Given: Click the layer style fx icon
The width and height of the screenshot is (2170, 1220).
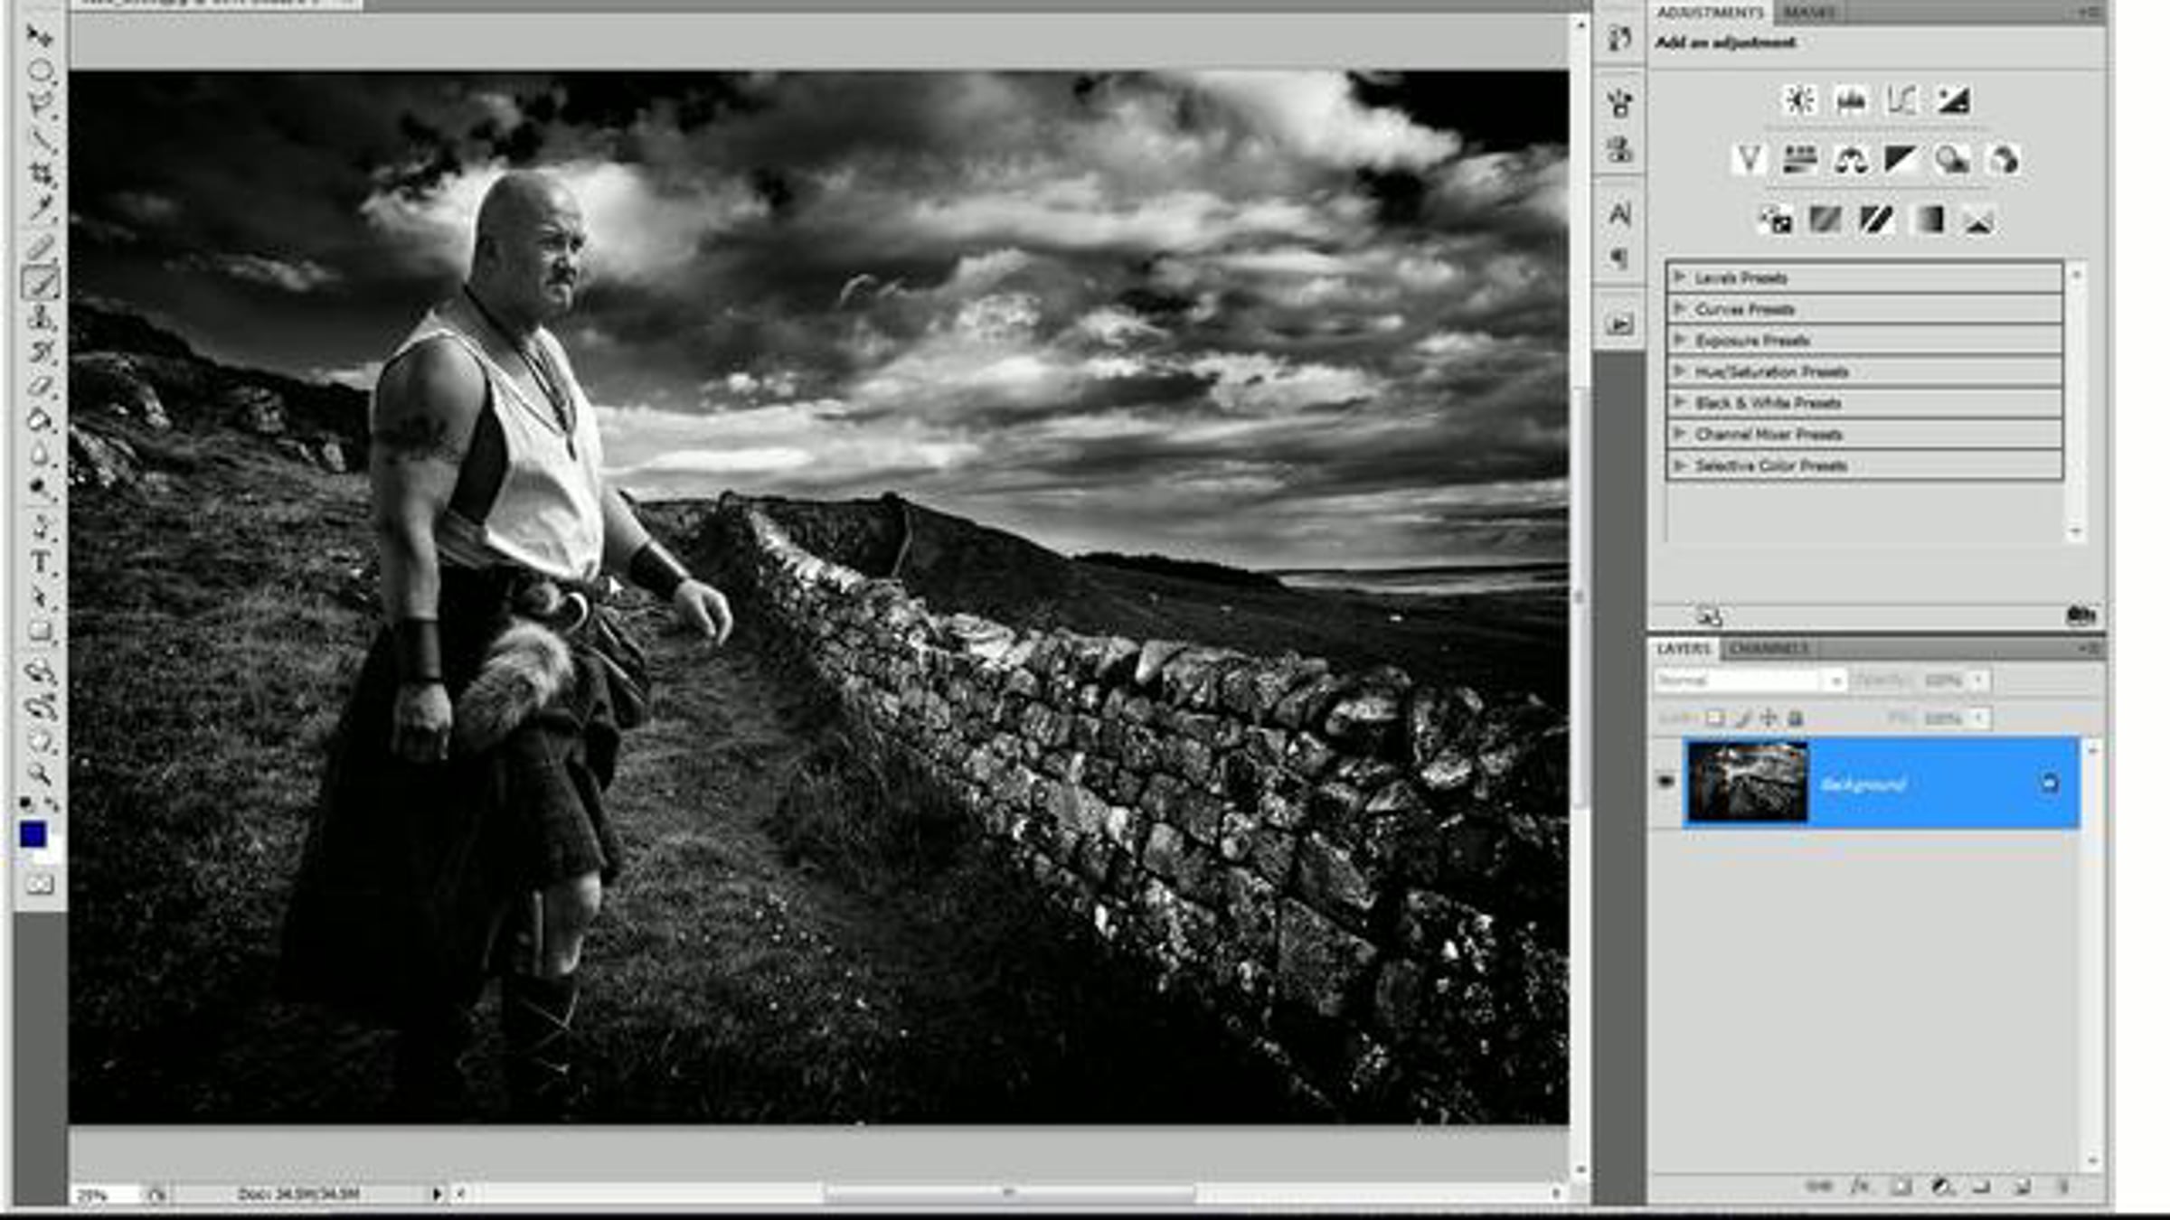Looking at the screenshot, I should [x=1859, y=1187].
